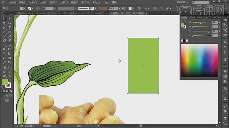Viewport: 229px width, 128px height.
Task: Open the Object menu 对象(O)
Action: (33, 2)
